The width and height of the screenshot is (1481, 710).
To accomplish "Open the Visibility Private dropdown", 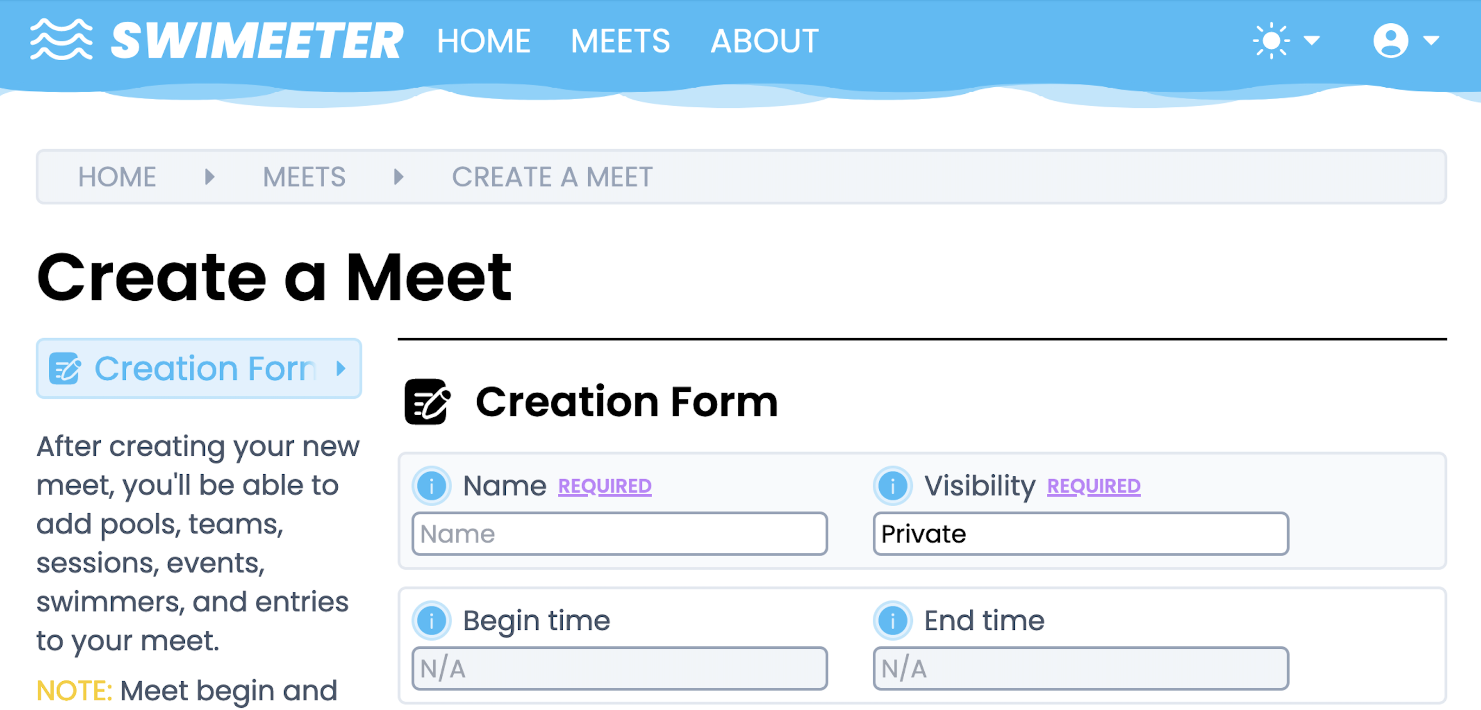I will pyautogui.click(x=1080, y=533).
